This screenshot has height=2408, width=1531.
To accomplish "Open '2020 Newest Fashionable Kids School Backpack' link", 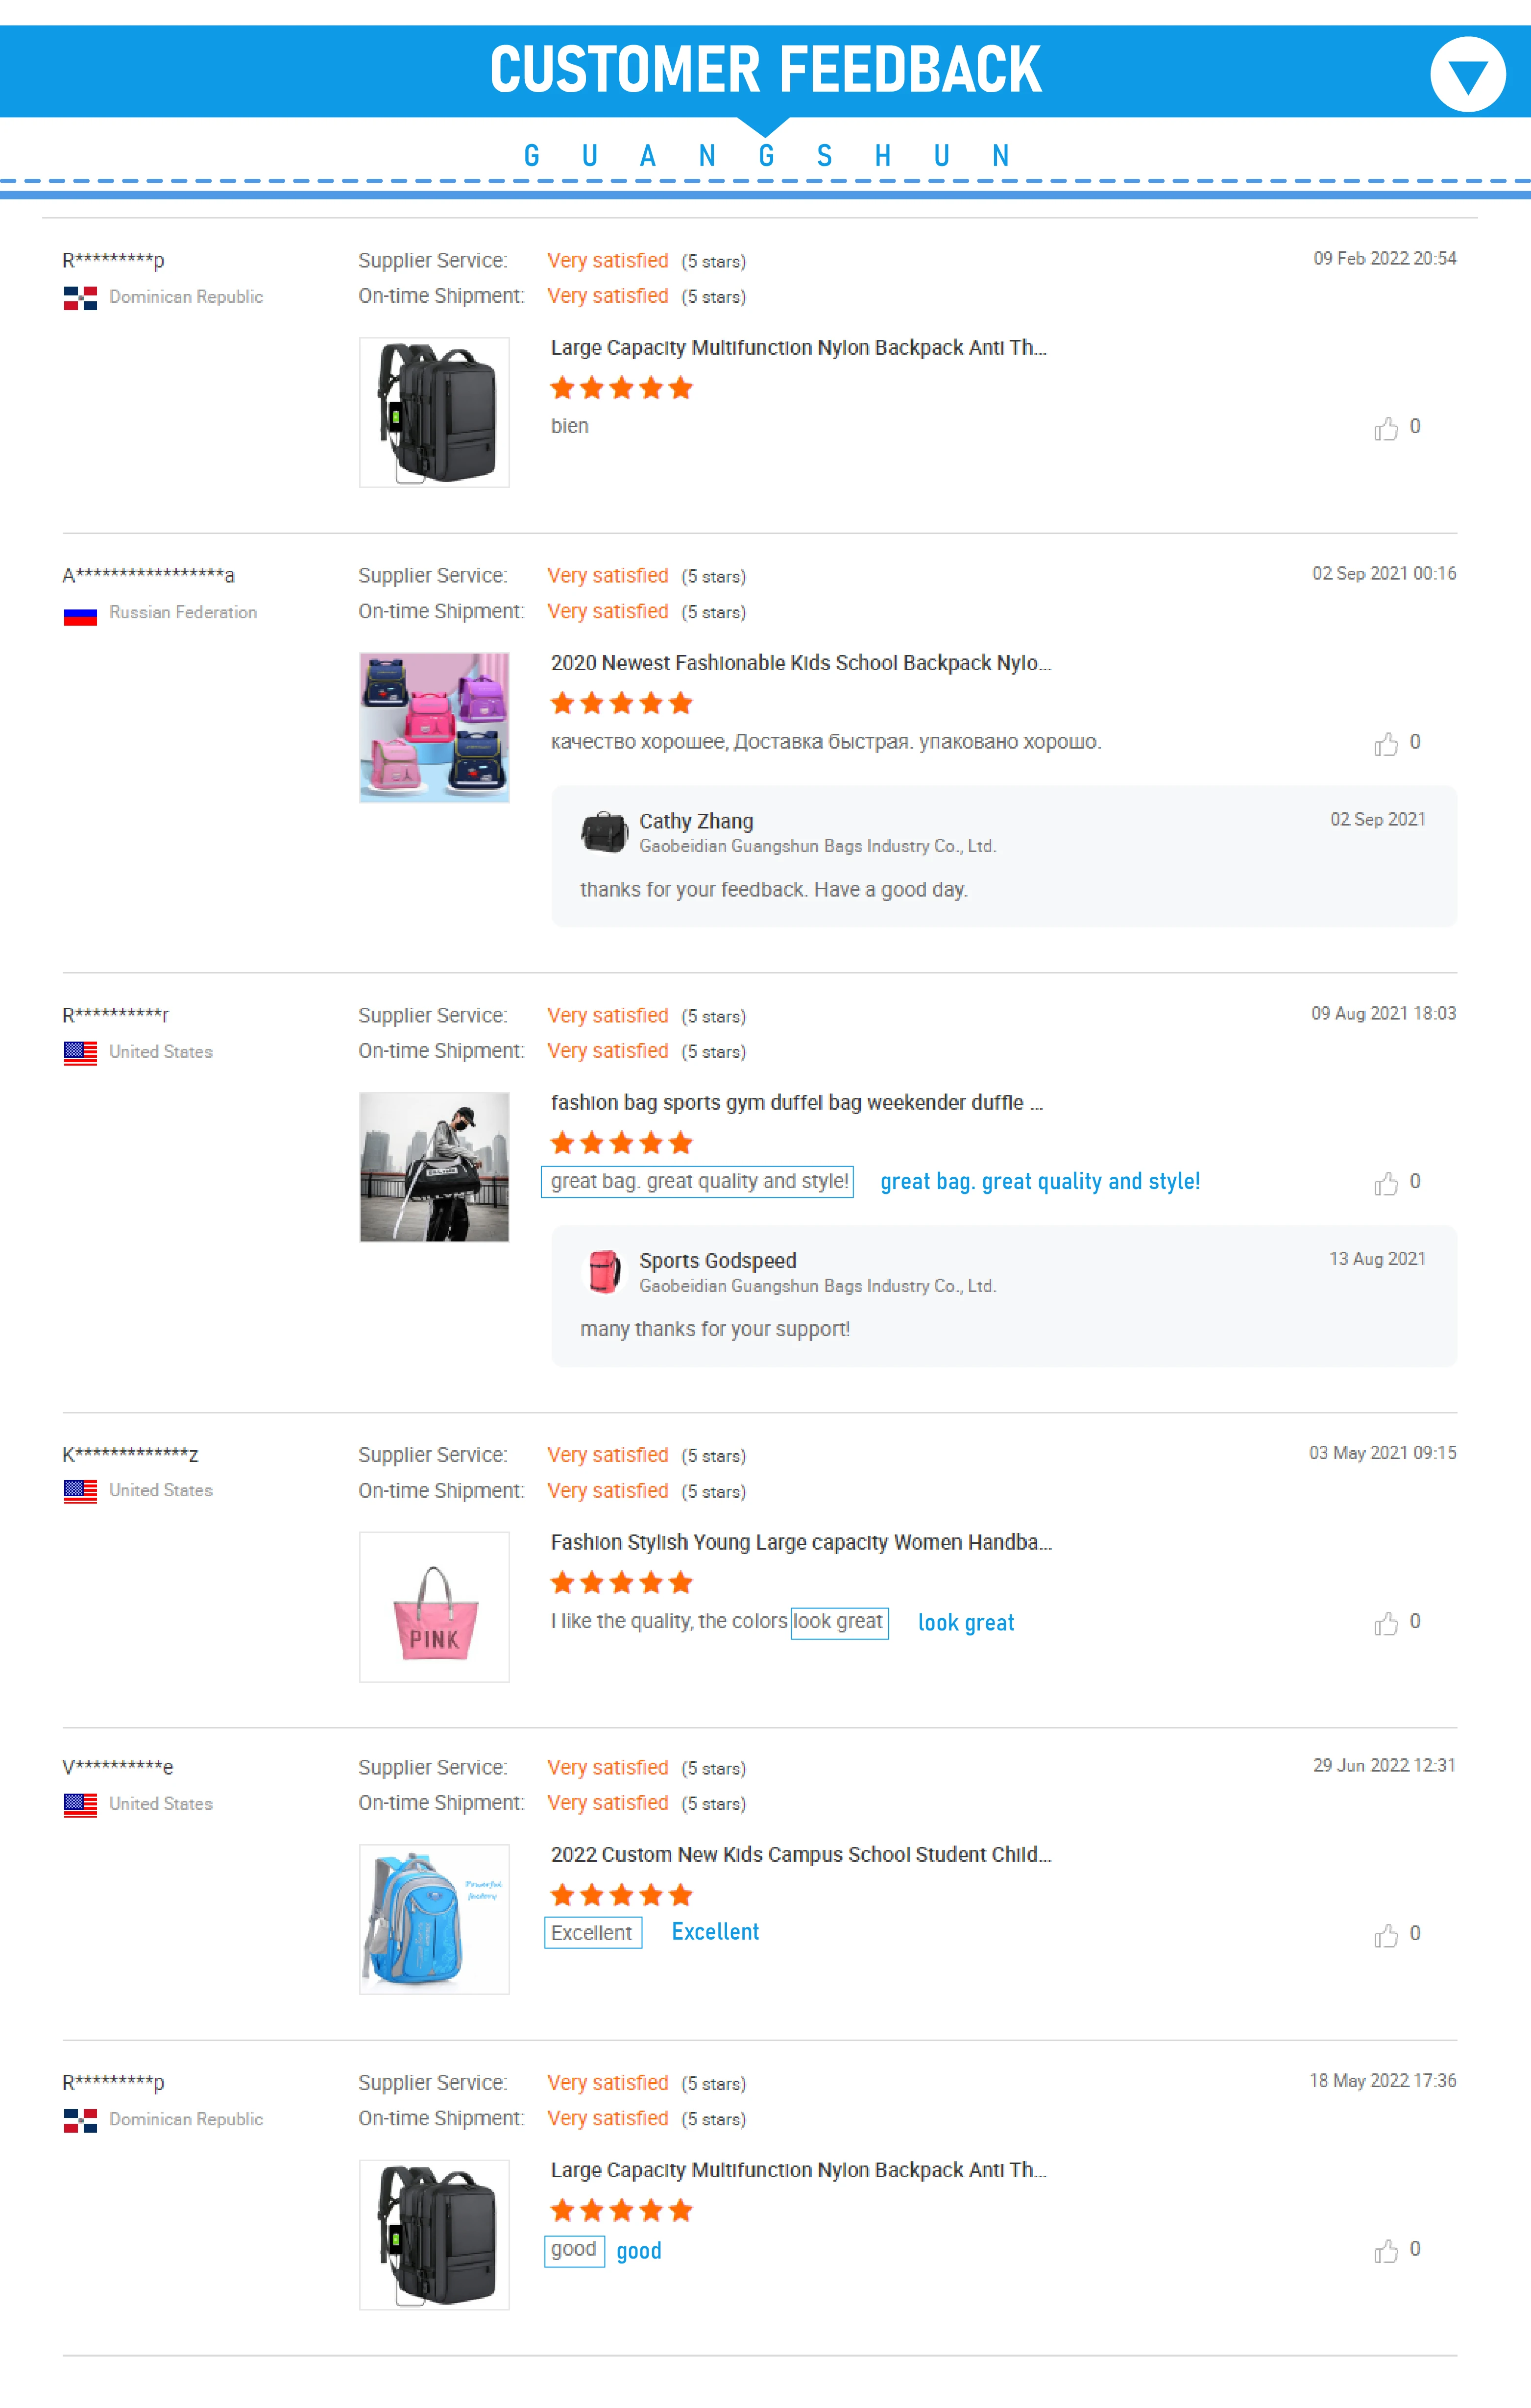I will tap(800, 663).
